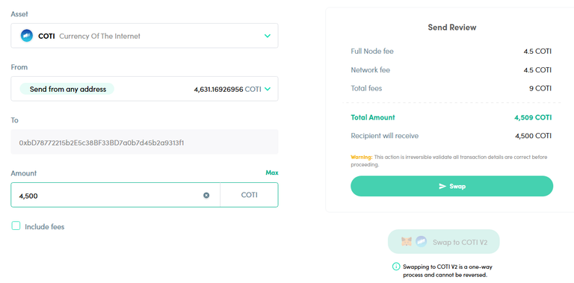
Task: Click the COTI coin logo in Asset field
Action: pyautogui.click(x=27, y=36)
